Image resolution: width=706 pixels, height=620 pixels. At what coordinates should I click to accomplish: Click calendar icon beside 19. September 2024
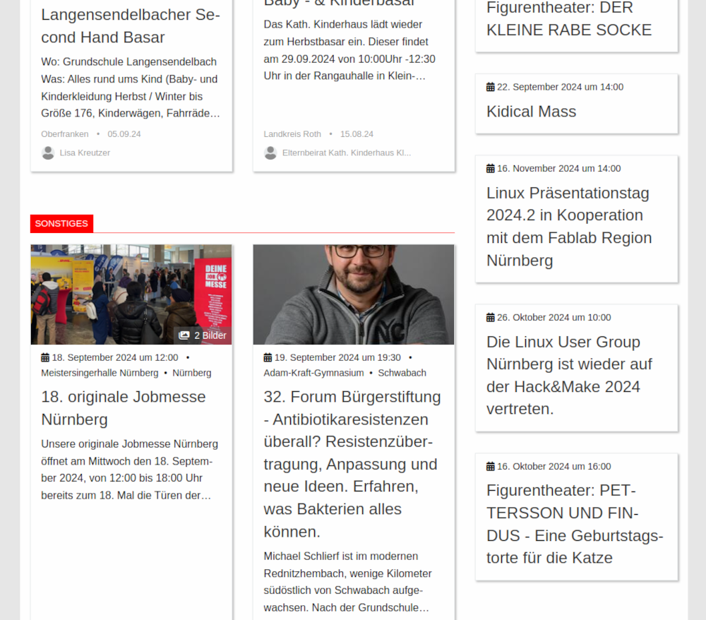tap(268, 357)
